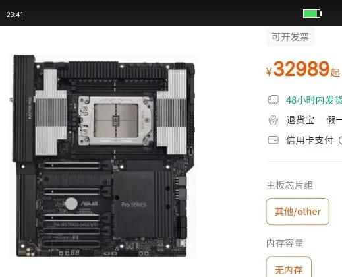Click the partially visible 假一 guarantee text

[334, 120]
